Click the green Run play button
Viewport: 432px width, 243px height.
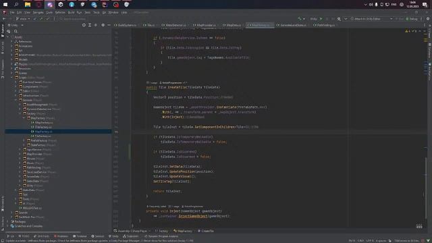(321, 19)
